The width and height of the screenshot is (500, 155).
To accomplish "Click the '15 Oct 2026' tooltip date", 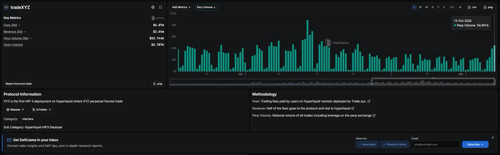I will click(x=462, y=20).
